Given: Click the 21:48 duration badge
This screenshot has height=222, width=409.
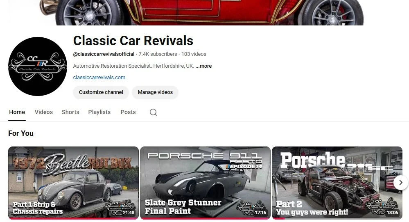Looking at the screenshot, I should 129,213.
